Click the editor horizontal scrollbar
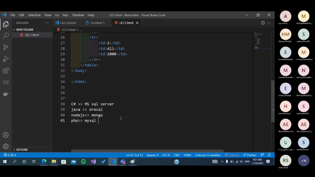Image resolution: width=315 pixels, height=177 pixels. coord(147,151)
